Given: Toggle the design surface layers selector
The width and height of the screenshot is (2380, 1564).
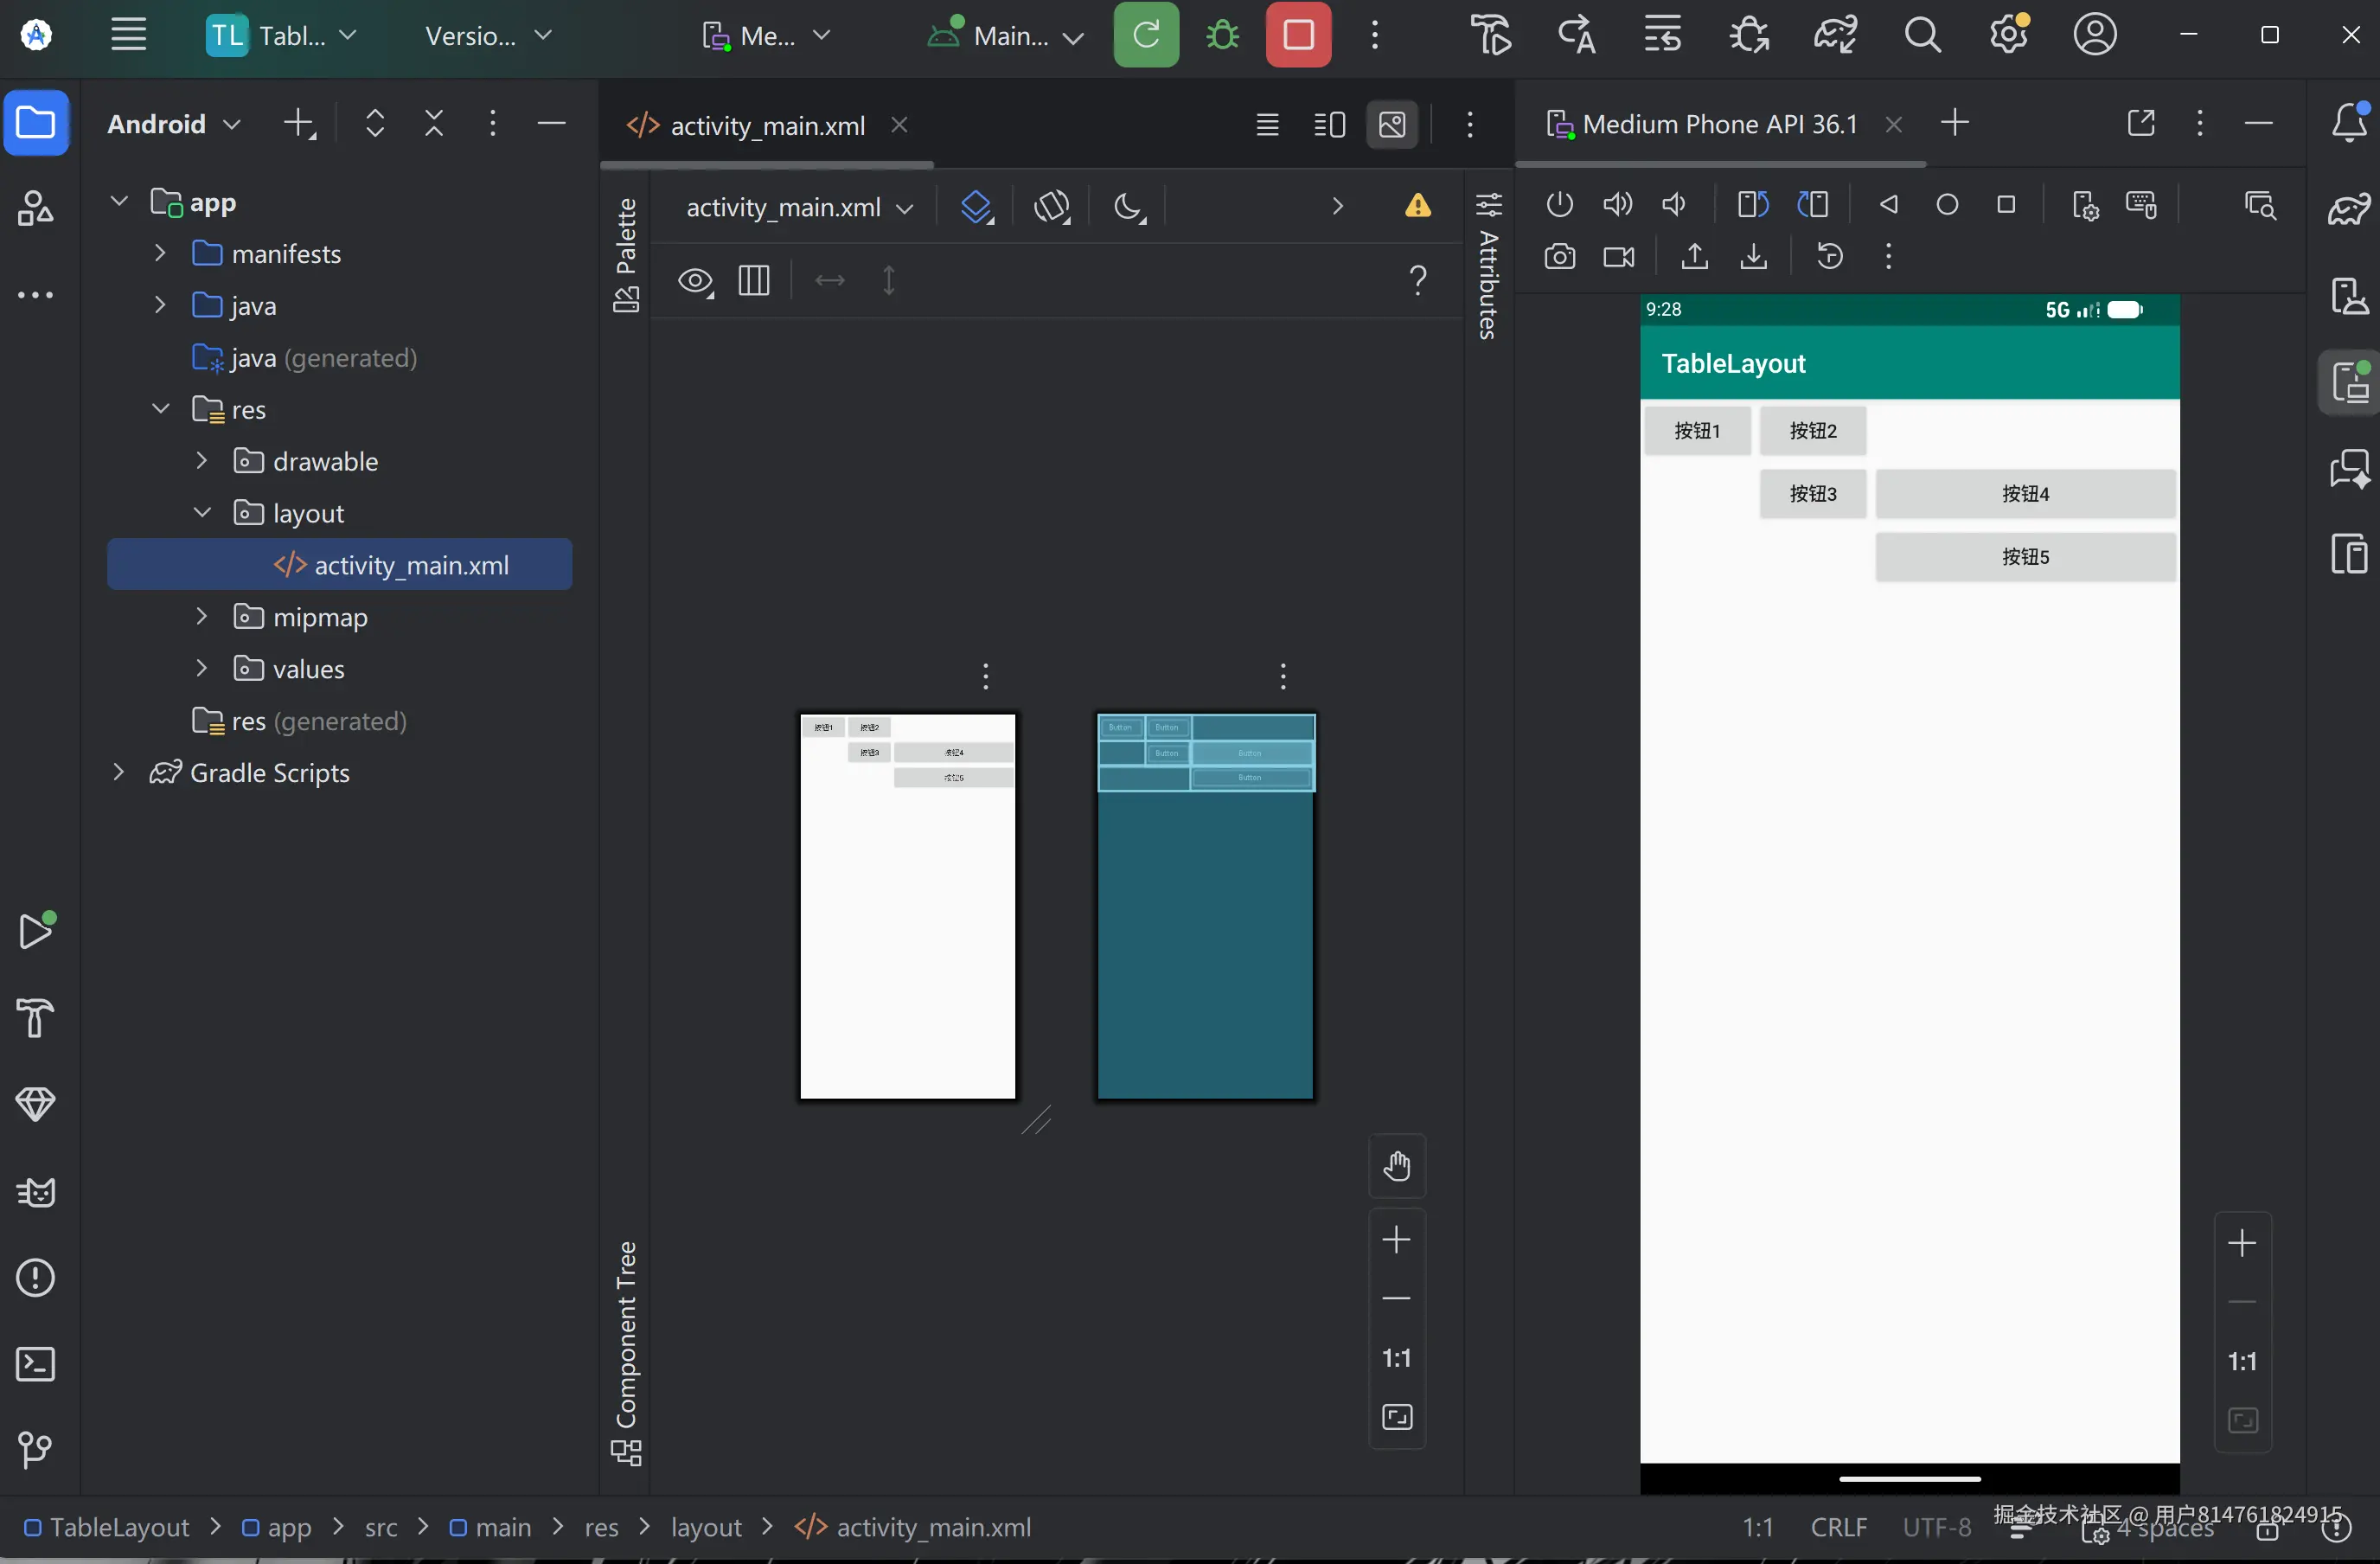Looking at the screenshot, I should pyautogui.click(x=976, y=208).
